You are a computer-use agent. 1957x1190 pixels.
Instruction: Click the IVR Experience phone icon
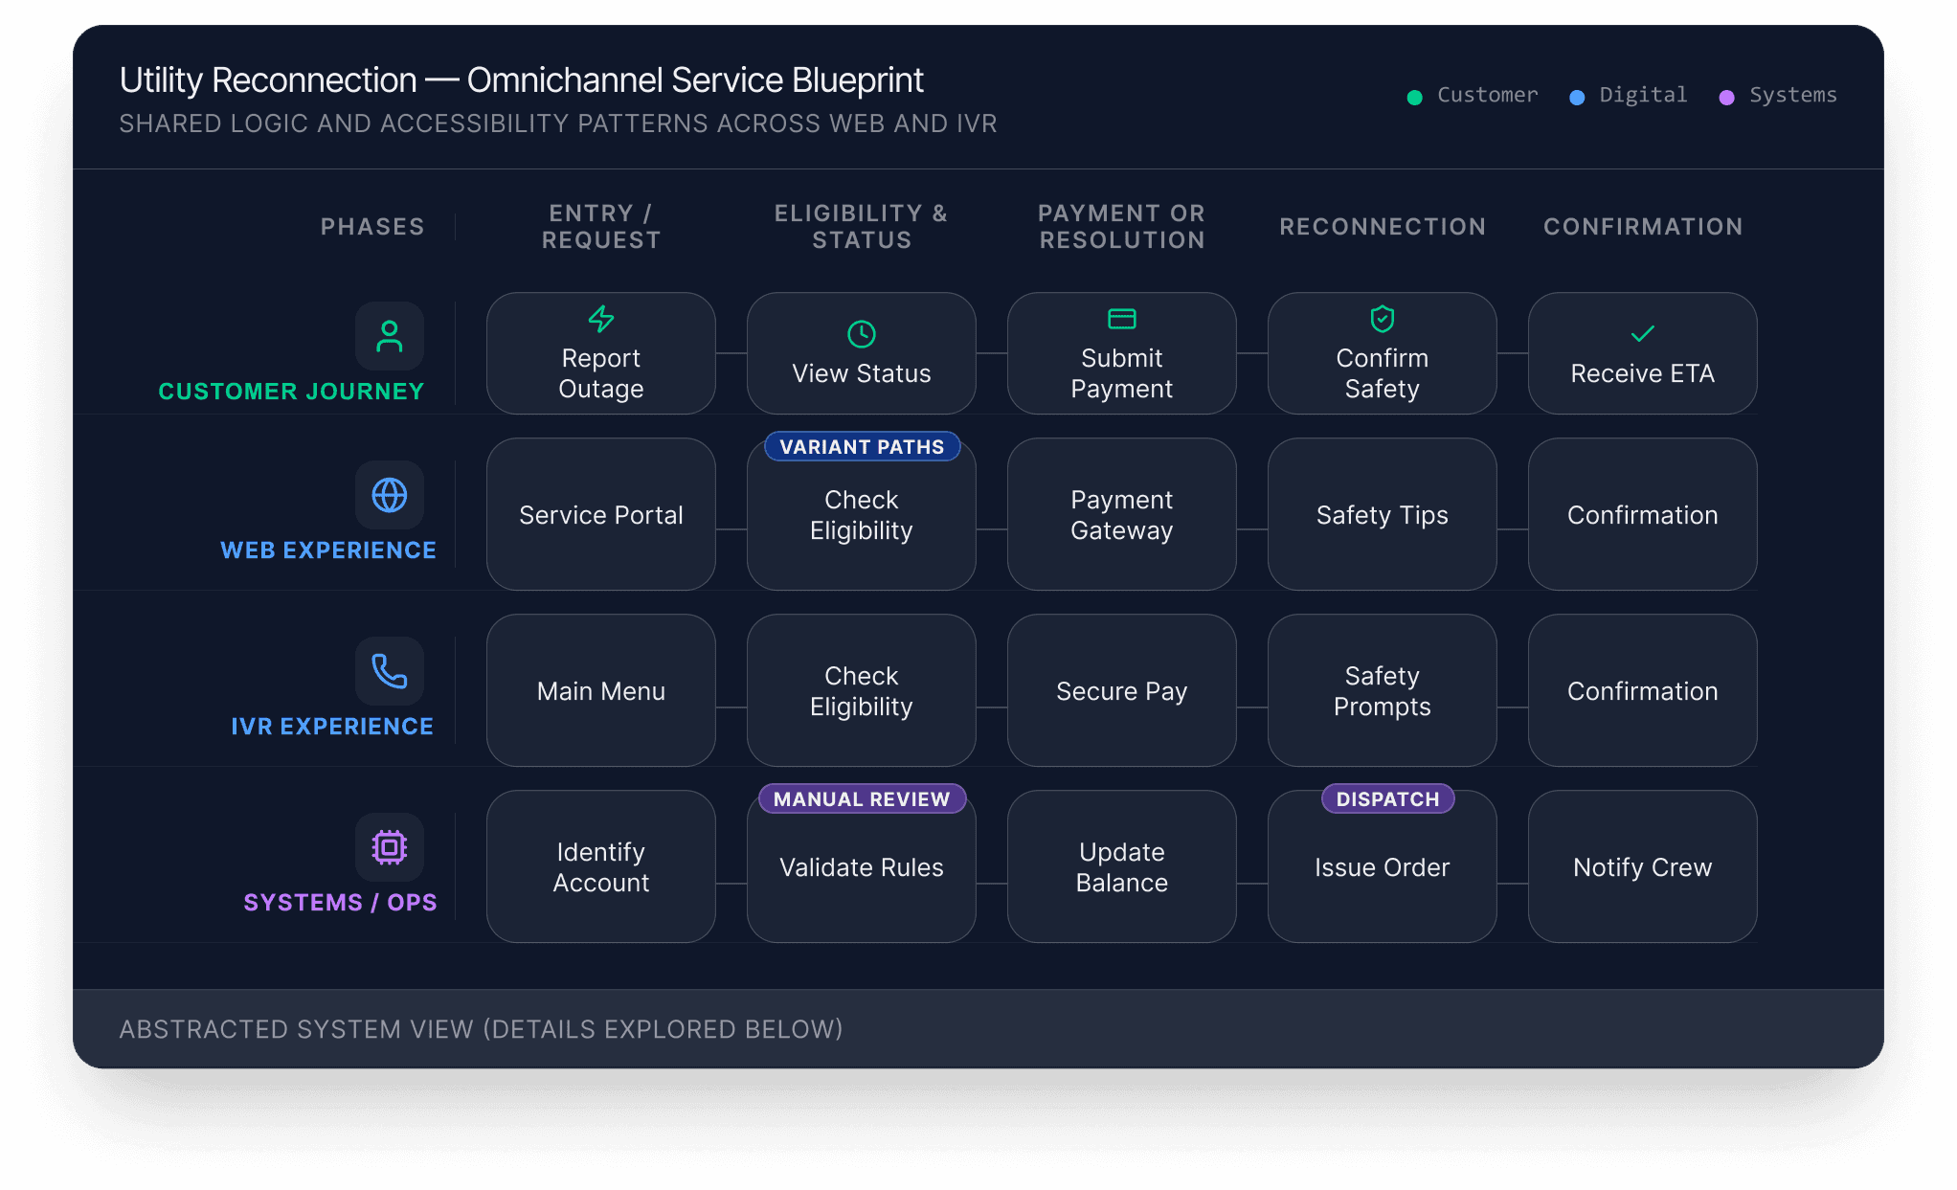(x=389, y=671)
